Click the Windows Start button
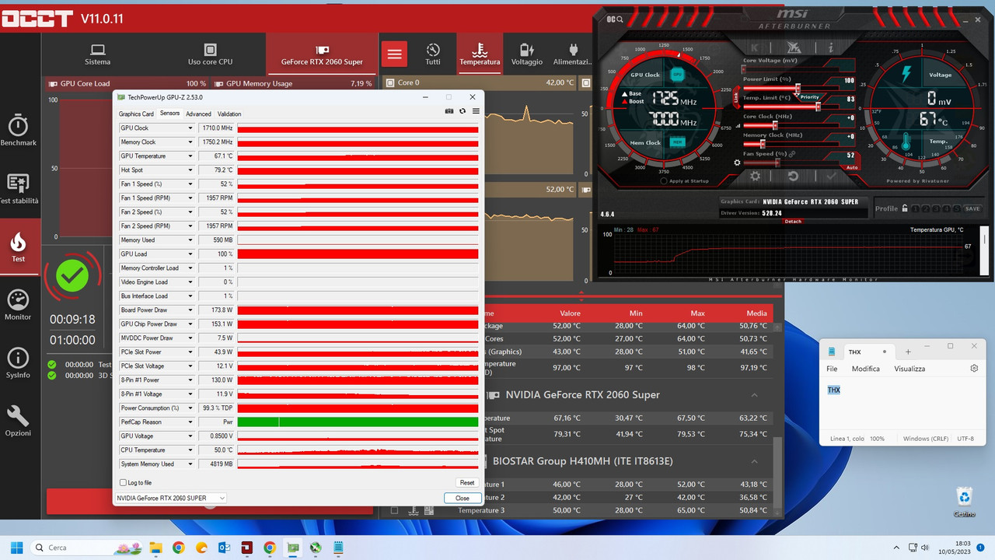Viewport: 995px width, 560px height. pos(17,548)
